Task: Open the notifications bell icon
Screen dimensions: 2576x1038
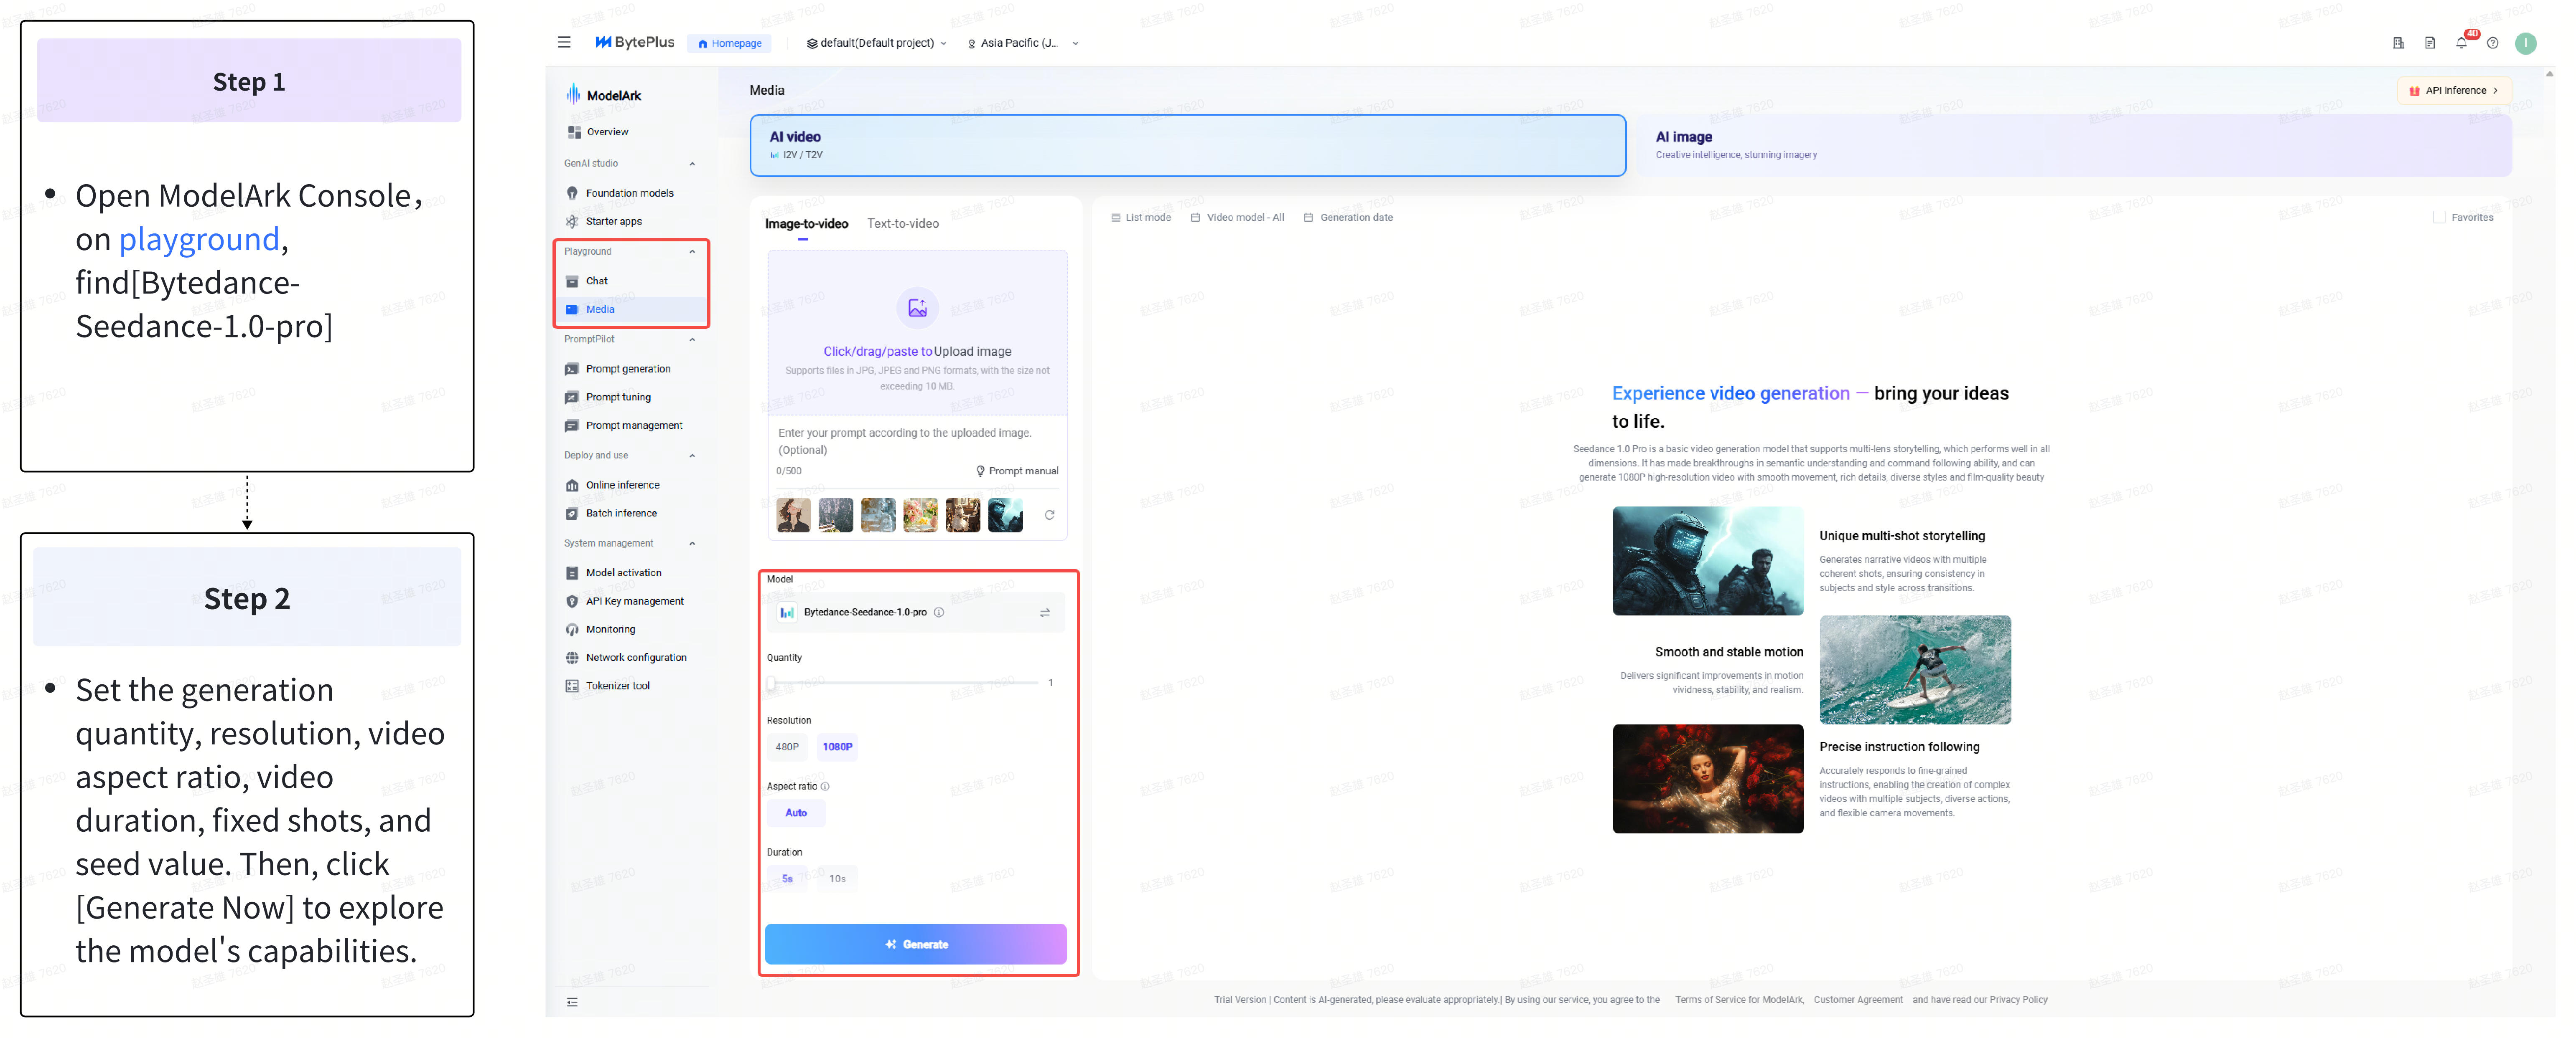Action: [x=2461, y=43]
